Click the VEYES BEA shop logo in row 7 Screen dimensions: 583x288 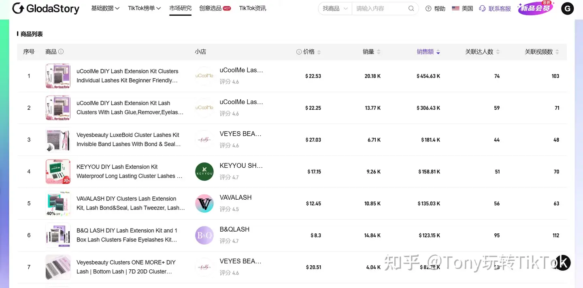pos(204,267)
